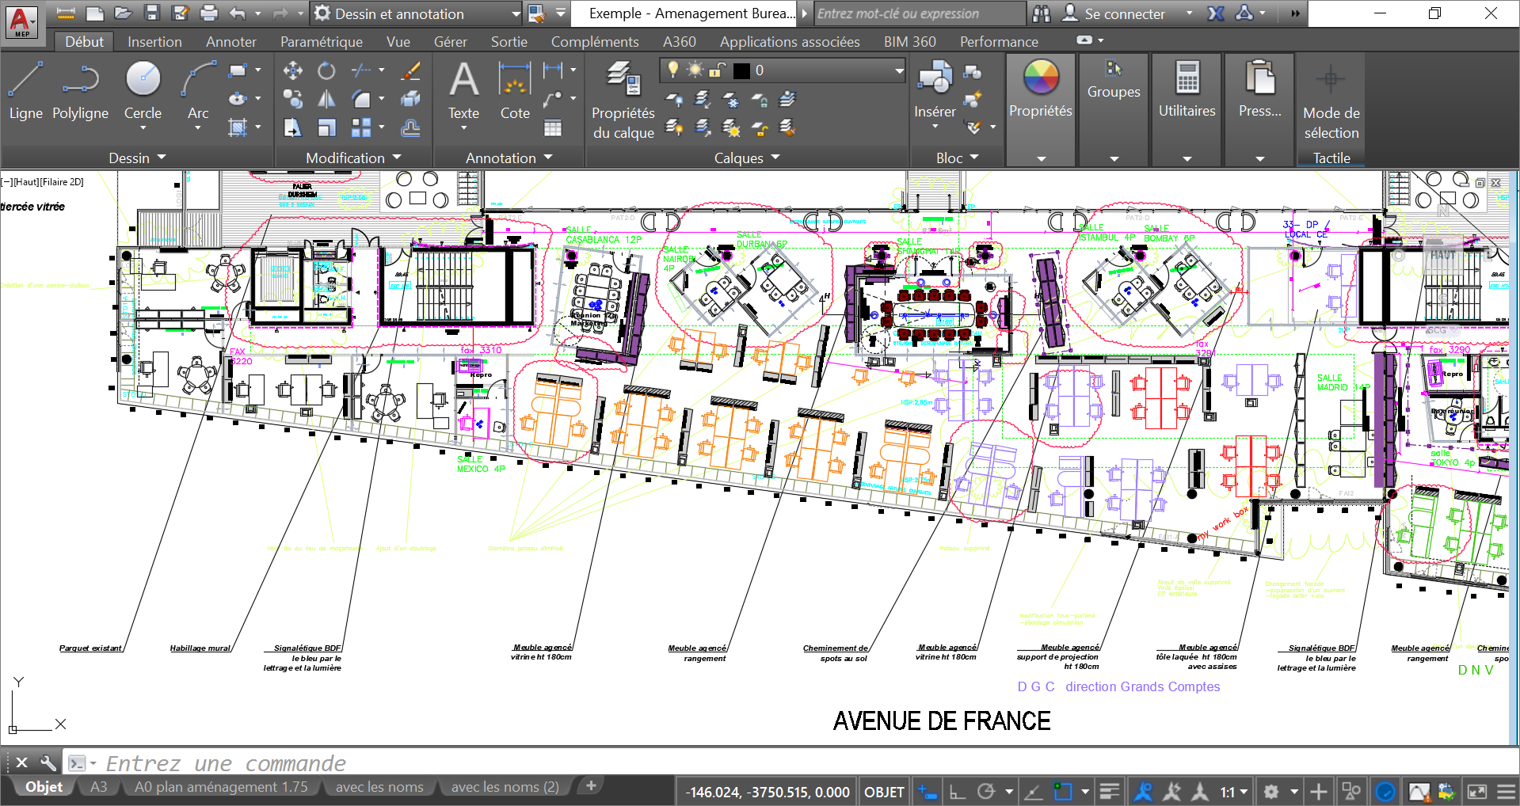Add a new layout with plus button

tap(590, 785)
